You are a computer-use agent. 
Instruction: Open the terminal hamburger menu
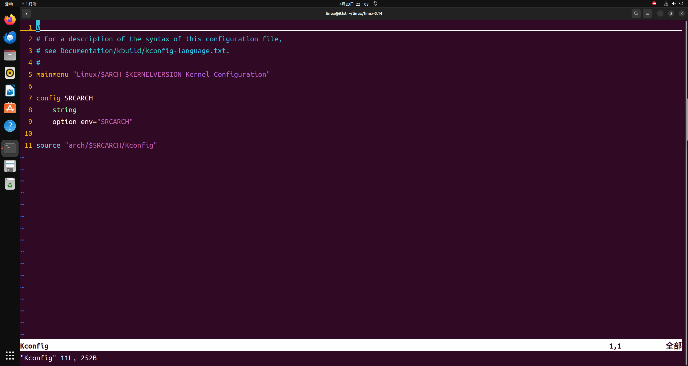coord(647,13)
